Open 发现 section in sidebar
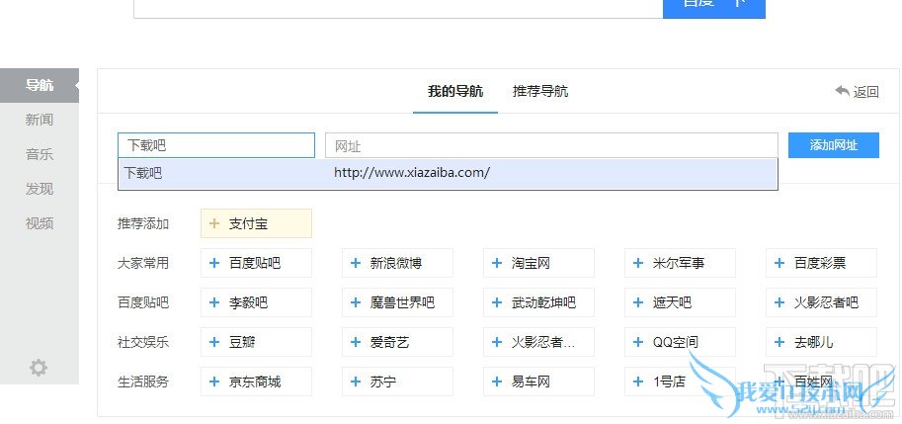This screenshot has width=902, height=424. 40,189
